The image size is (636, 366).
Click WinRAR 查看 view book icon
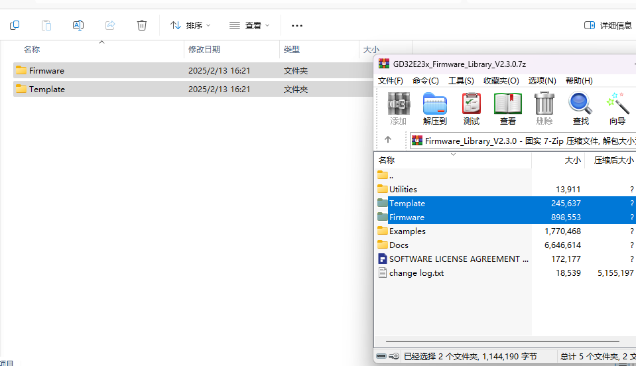pyautogui.click(x=508, y=108)
